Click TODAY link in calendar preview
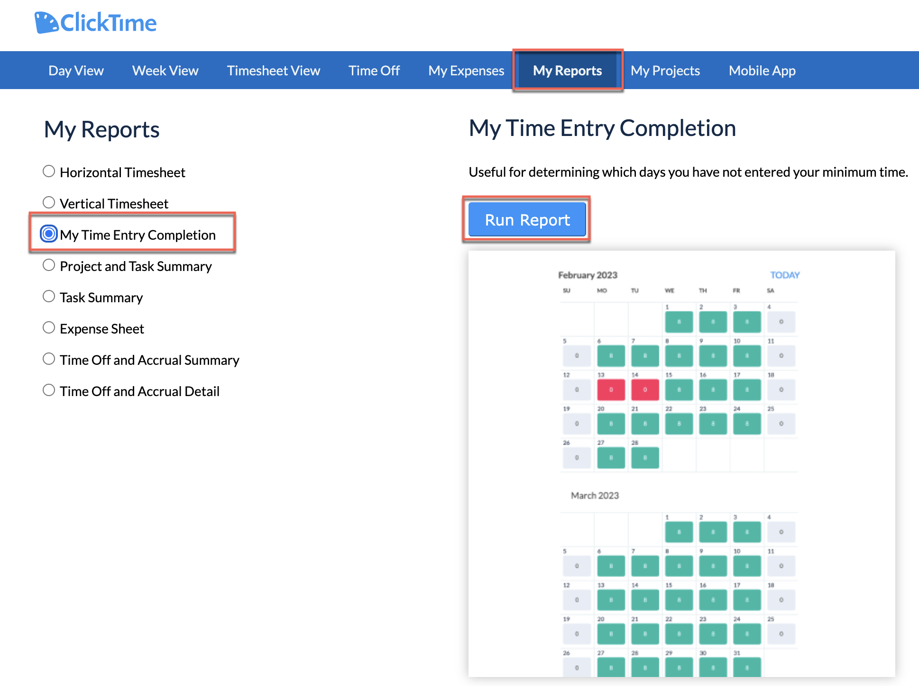Screen dimensions: 919x686 click(x=785, y=275)
